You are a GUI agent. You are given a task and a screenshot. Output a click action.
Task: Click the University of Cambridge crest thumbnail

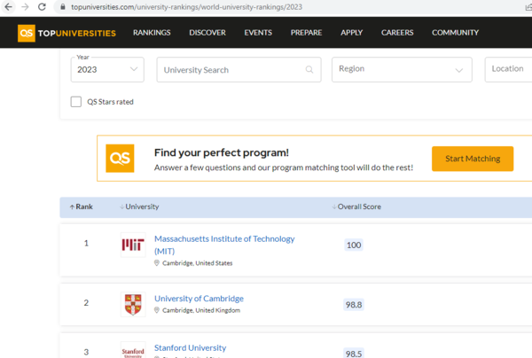[x=133, y=305]
